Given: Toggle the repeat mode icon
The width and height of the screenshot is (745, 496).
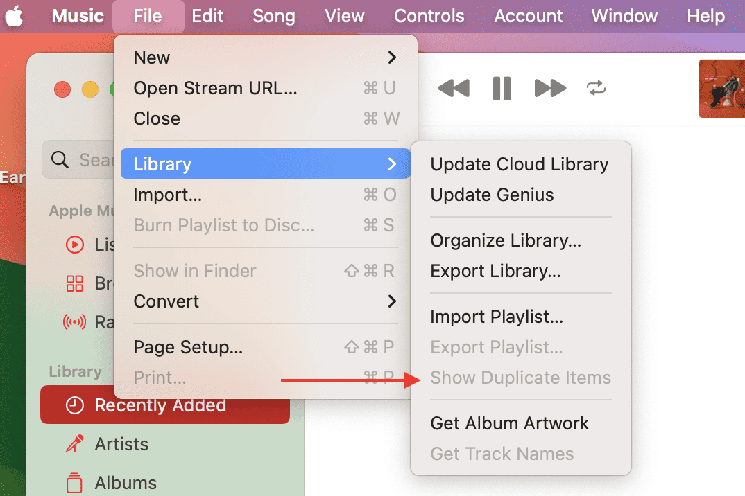Looking at the screenshot, I should tap(596, 88).
